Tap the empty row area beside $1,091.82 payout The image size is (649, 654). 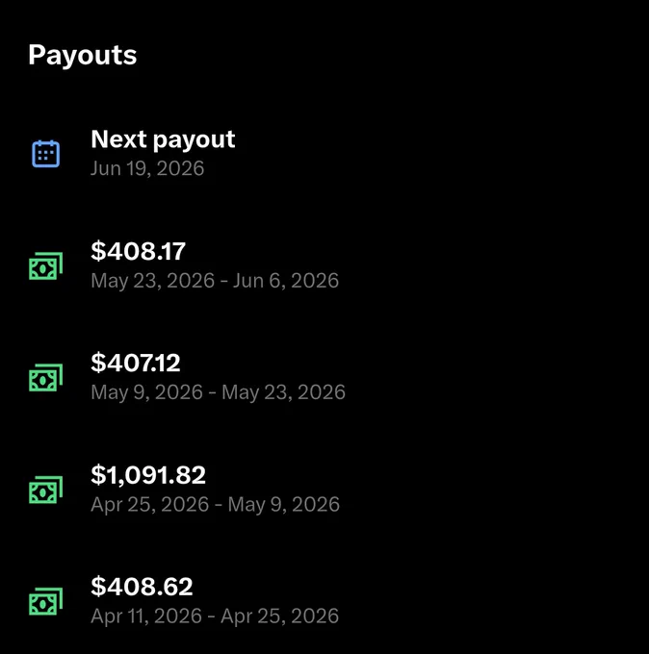click(x=493, y=490)
